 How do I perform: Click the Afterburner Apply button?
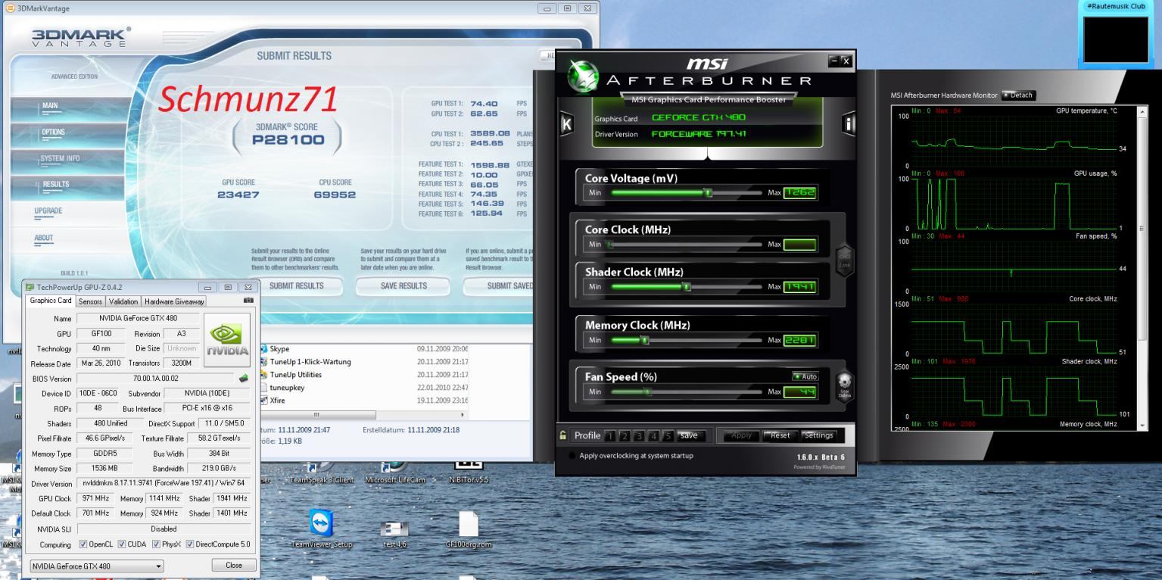coord(741,435)
